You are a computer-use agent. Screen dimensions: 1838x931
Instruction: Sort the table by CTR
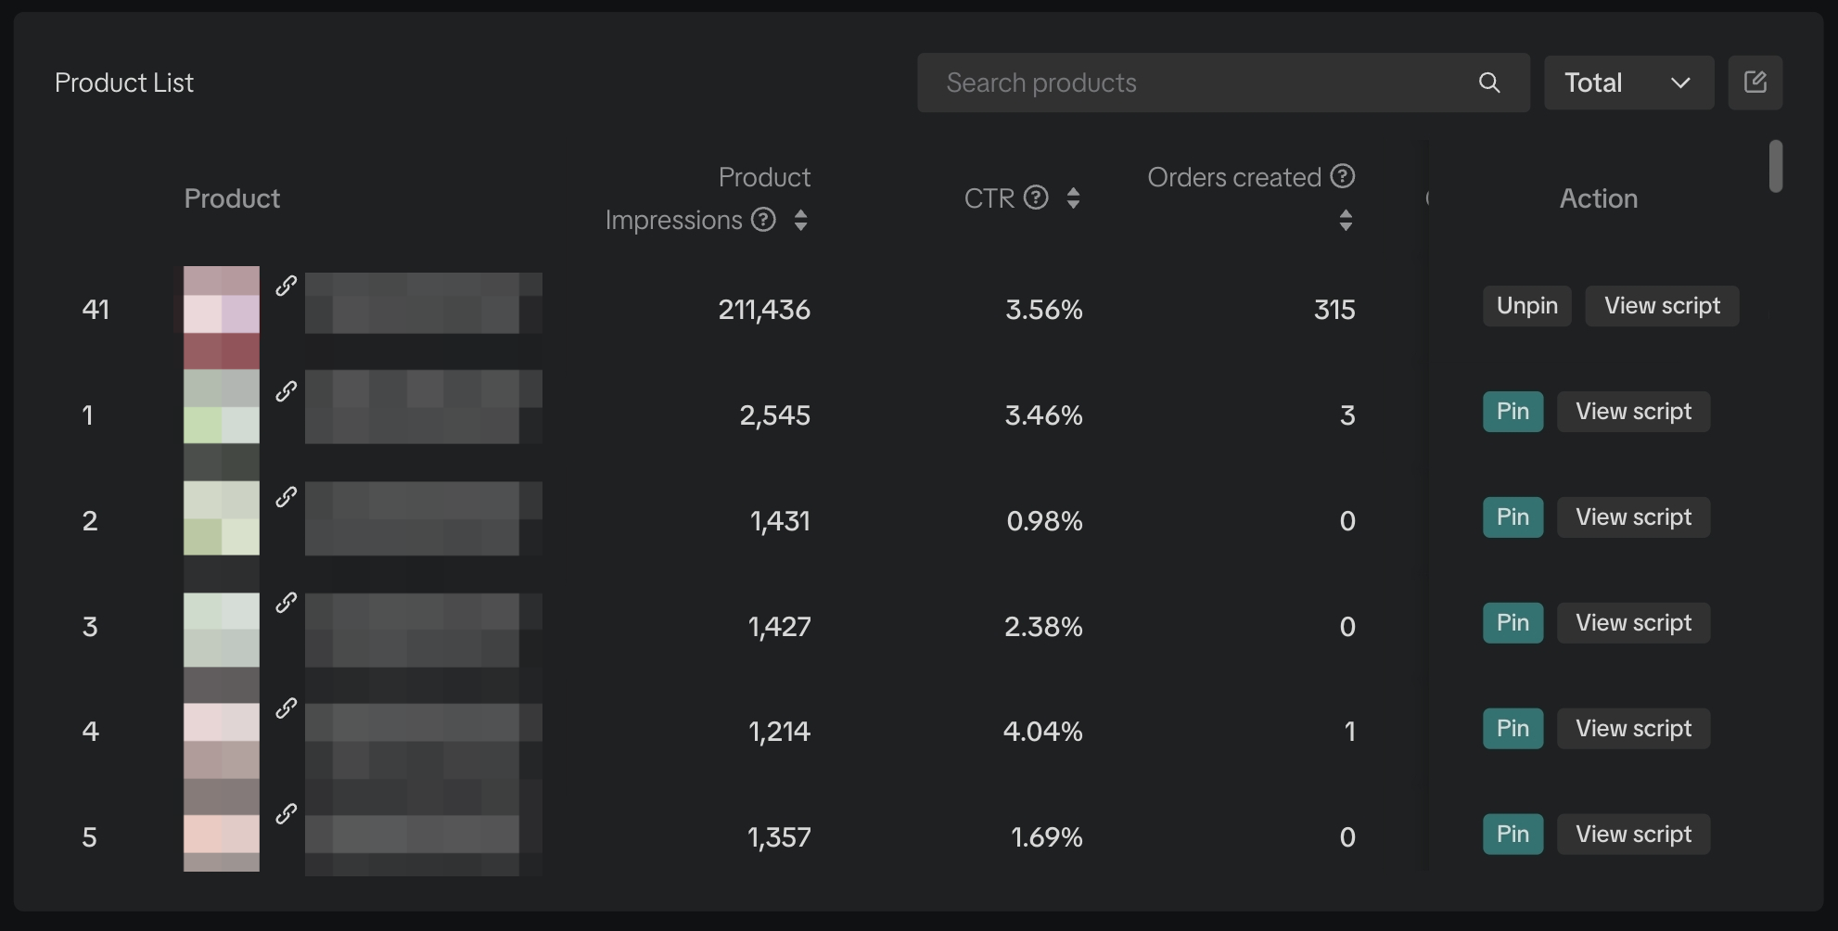[1073, 198]
